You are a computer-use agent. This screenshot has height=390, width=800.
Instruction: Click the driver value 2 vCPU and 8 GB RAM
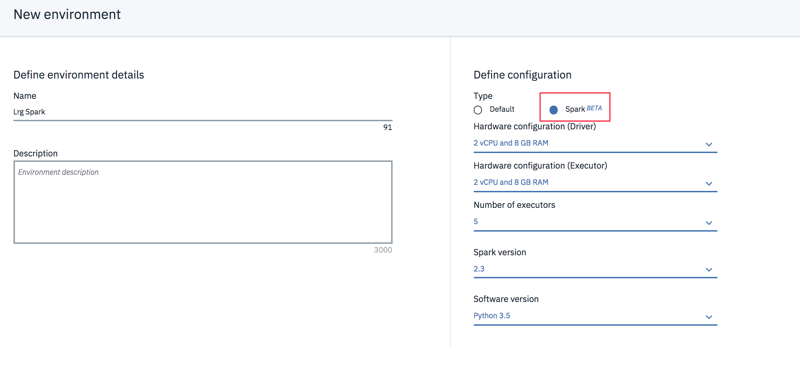[x=511, y=143]
